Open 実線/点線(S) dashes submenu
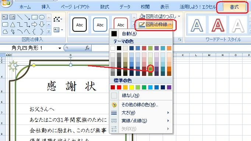 point(141,120)
